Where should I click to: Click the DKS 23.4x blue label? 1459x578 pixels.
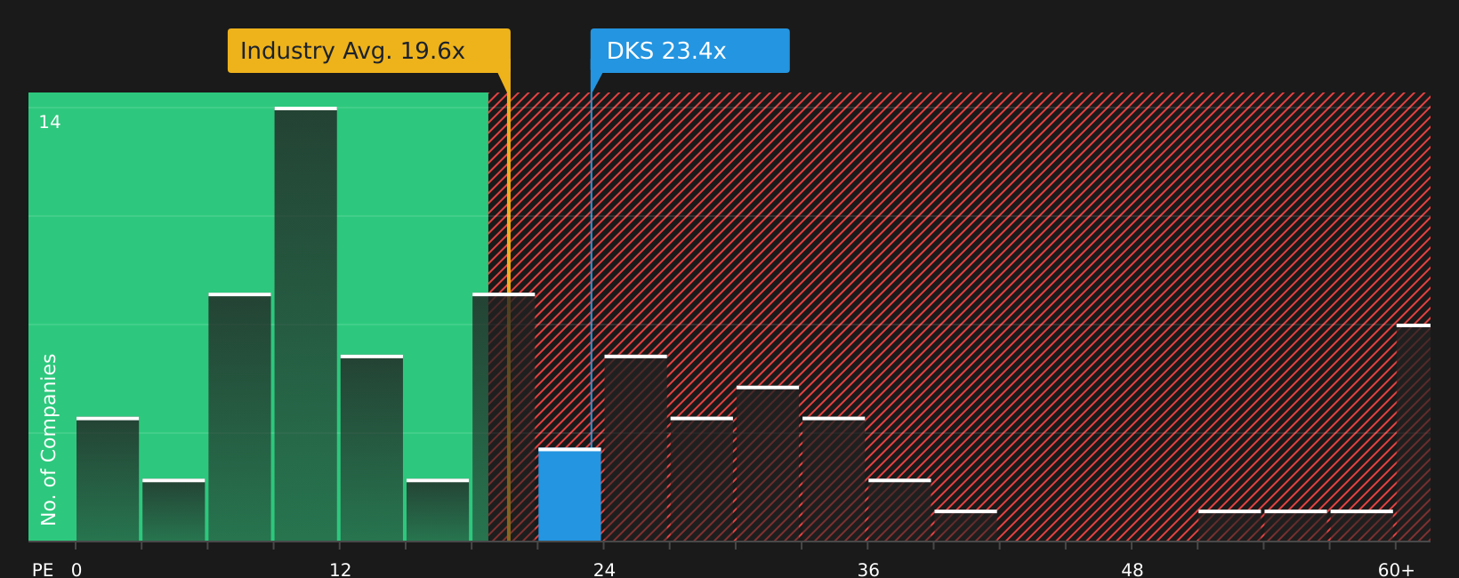click(x=689, y=51)
